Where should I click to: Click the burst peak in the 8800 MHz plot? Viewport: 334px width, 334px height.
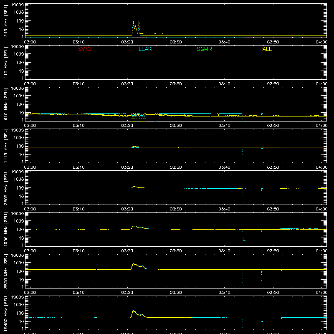coord(133,263)
